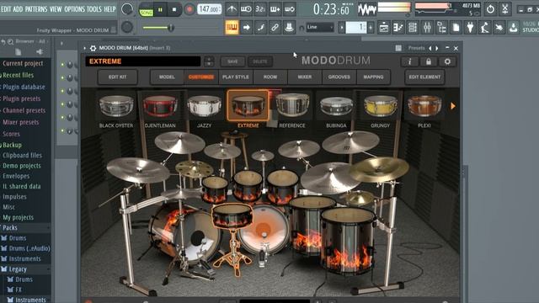The height and width of the screenshot is (303, 539).
Task: Click the step-edit arrow icon
Action: pyautogui.click(x=247, y=27)
